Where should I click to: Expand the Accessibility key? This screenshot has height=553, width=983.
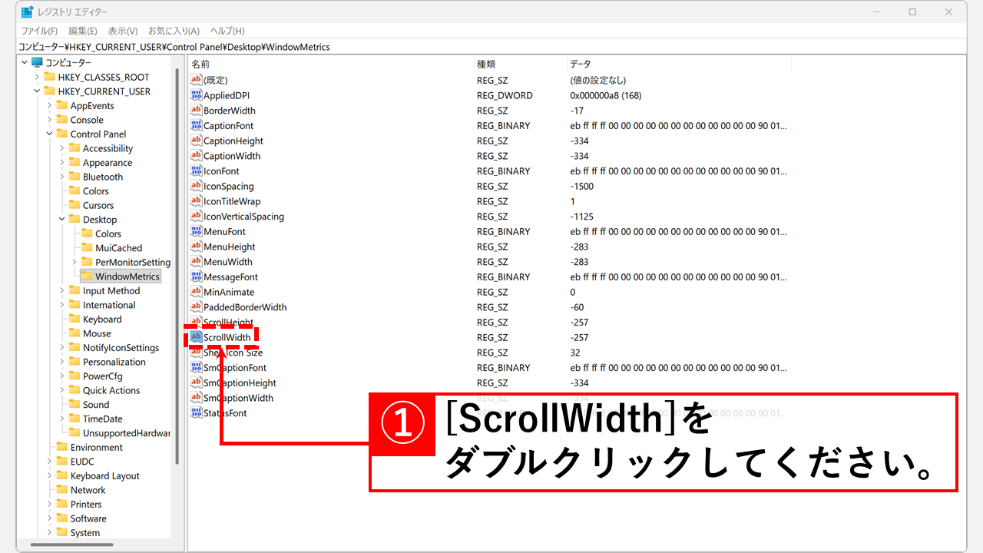pyautogui.click(x=62, y=149)
